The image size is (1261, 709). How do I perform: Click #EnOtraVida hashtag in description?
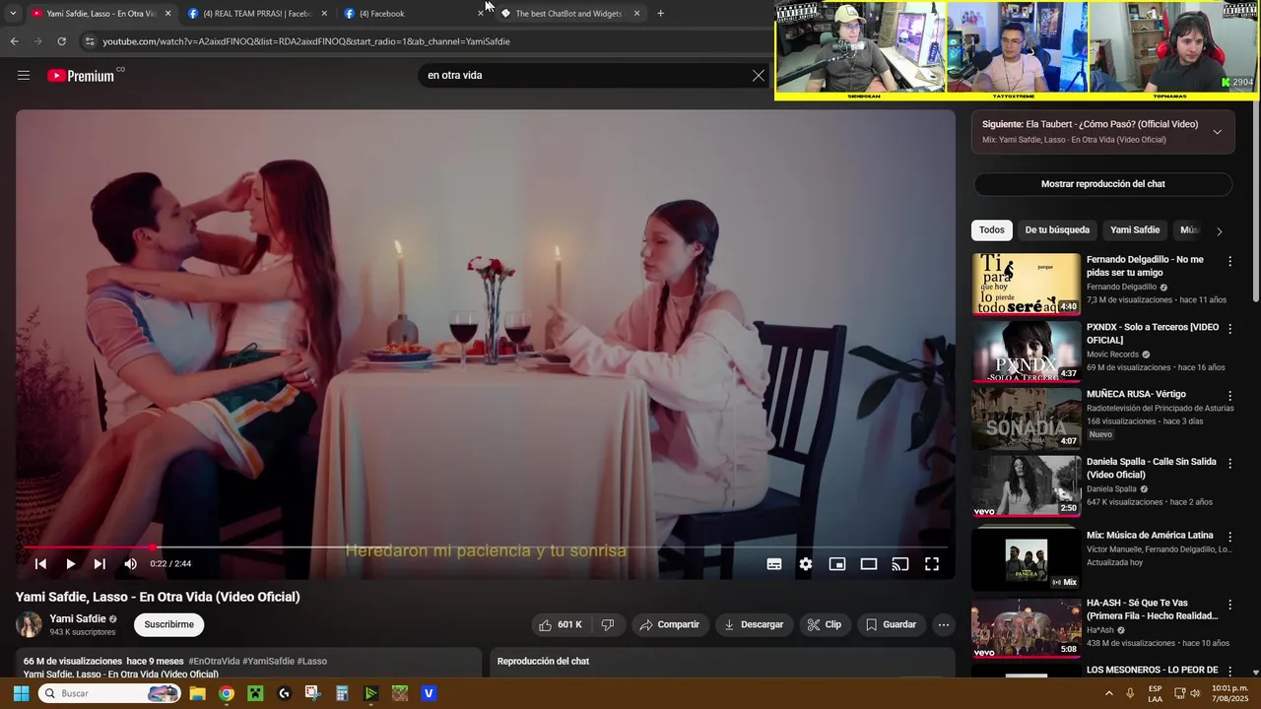[214, 661]
